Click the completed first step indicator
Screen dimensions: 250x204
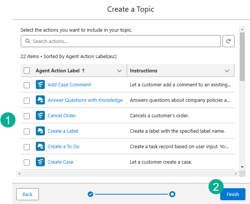[x=90, y=194]
